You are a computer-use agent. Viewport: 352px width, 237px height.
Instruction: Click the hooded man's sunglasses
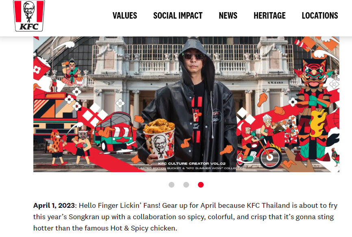(193, 56)
